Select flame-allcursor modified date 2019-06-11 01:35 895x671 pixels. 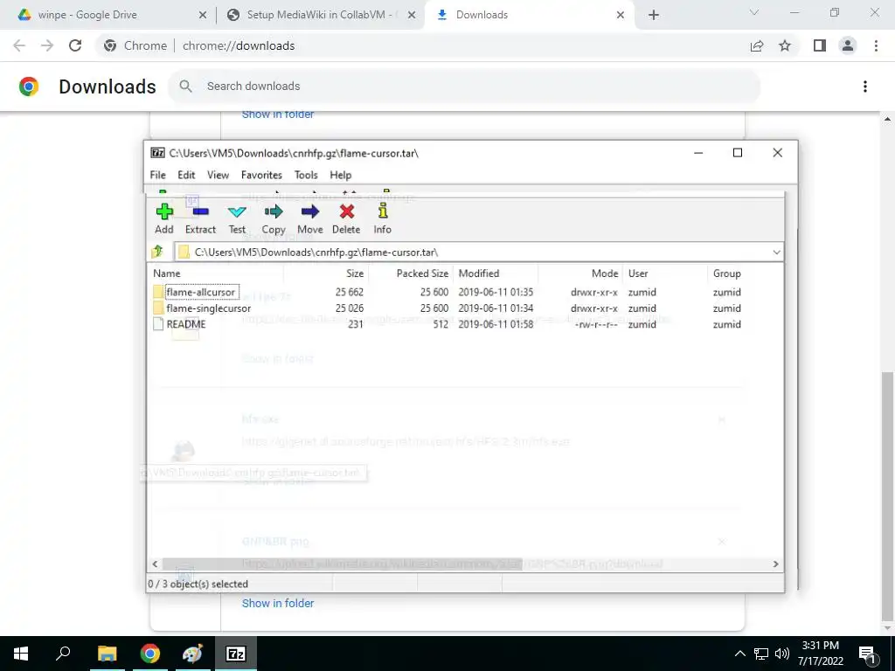496,292
